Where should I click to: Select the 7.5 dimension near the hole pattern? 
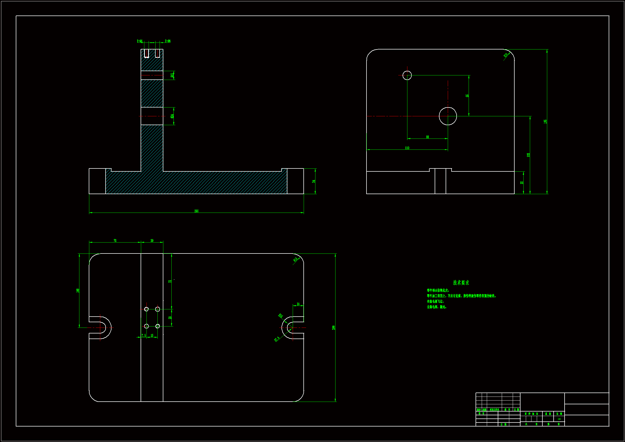click(144, 336)
